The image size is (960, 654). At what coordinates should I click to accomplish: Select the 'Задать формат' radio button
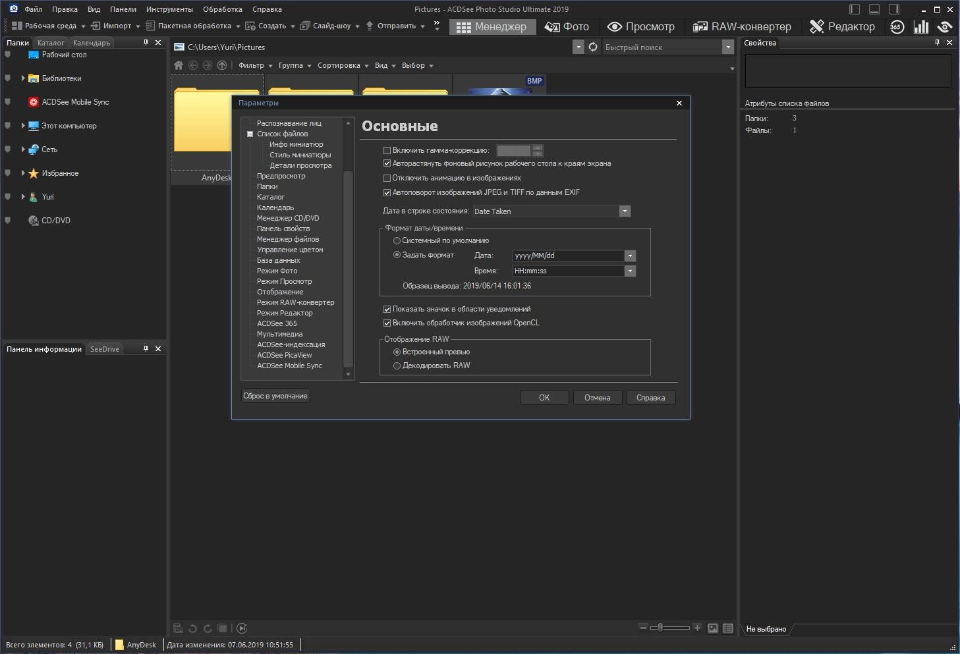397,255
